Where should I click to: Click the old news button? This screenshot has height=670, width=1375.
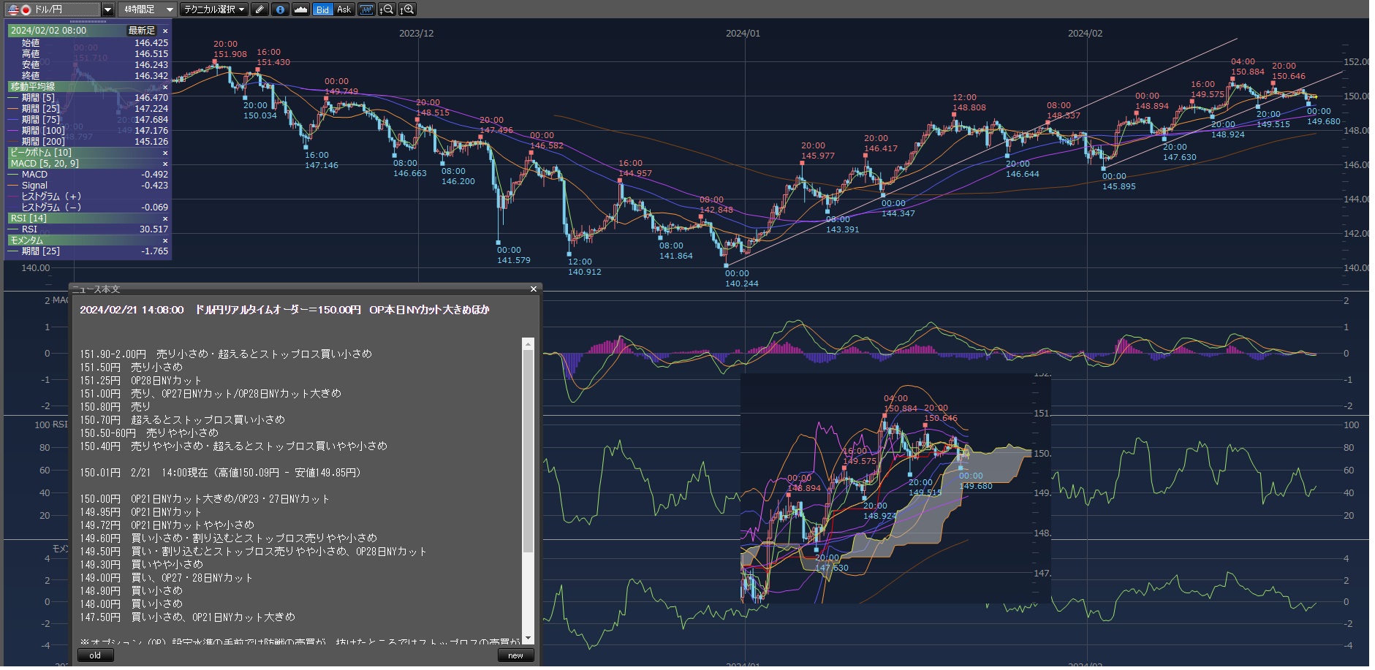click(x=95, y=655)
